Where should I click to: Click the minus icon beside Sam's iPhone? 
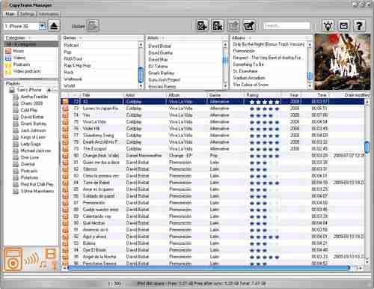pos(55,90)
